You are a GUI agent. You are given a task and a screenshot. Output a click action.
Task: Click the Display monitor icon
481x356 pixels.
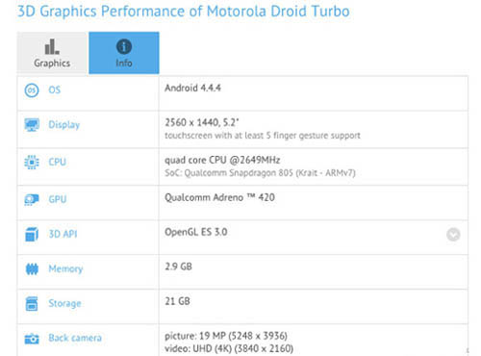click(32, 125)
